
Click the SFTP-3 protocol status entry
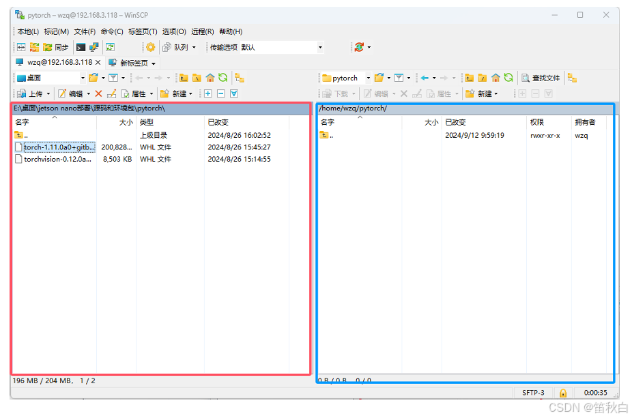(533, 393)
